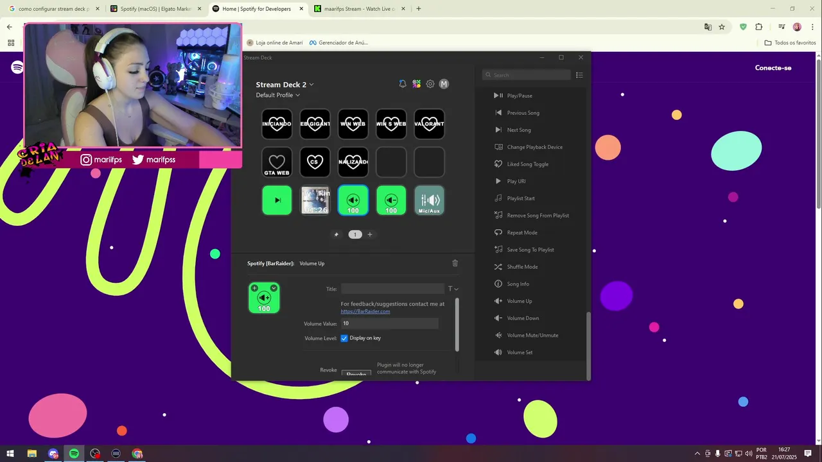
Task: Click the Volume Value field
Action: click(389, 323)
